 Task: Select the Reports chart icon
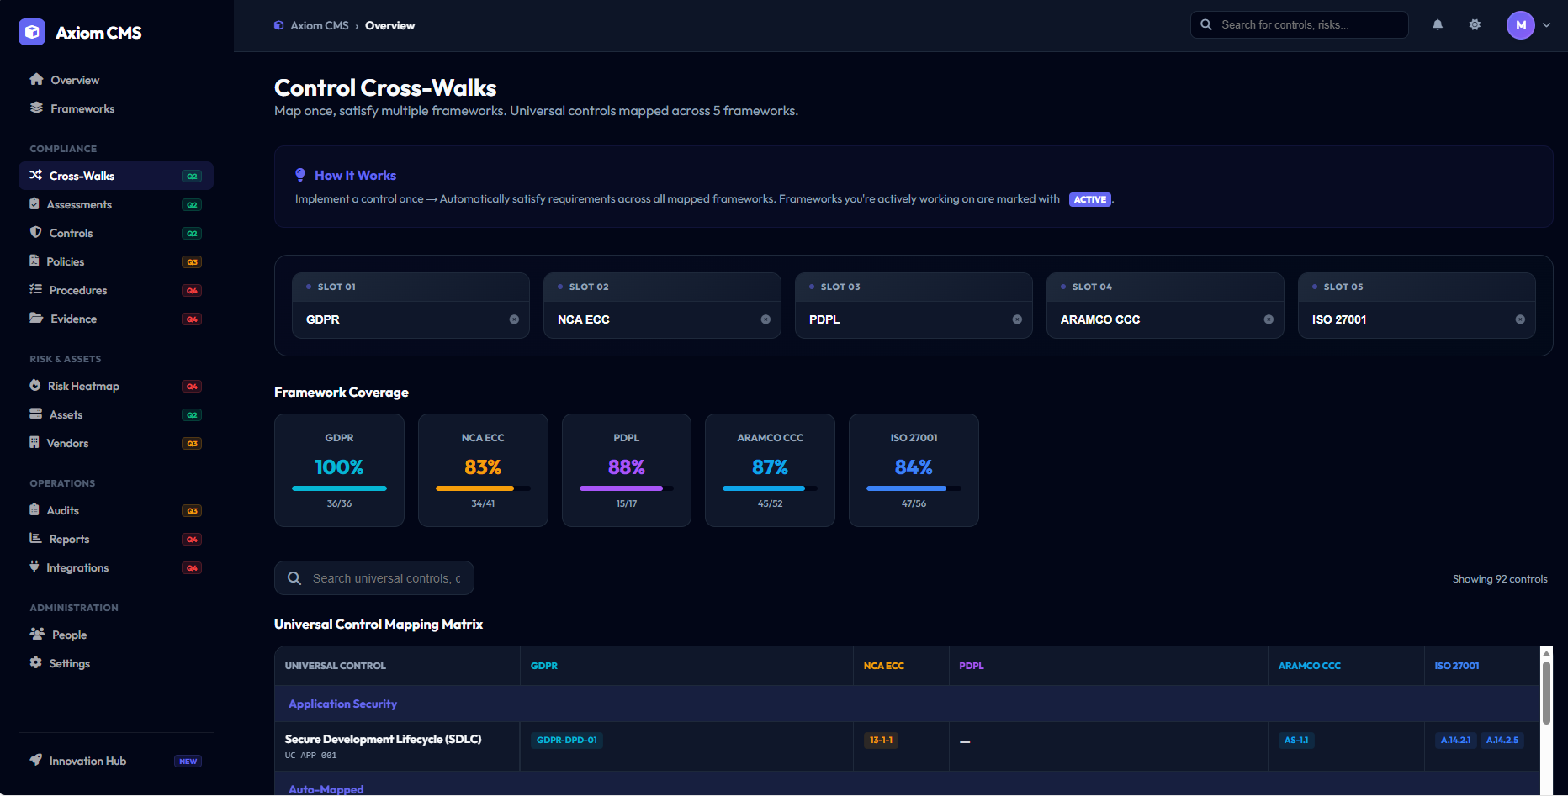(x=34, y=539)
